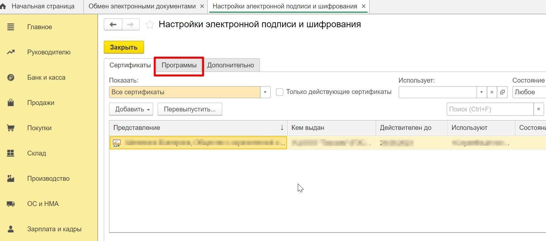546x241 pixels.
Task: Switch to the Дополнительно tab
Action: pyautogui.click(x=230, y=65)
